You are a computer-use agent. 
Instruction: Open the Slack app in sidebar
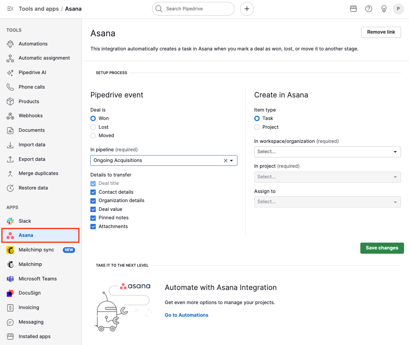tap(25, 221)
